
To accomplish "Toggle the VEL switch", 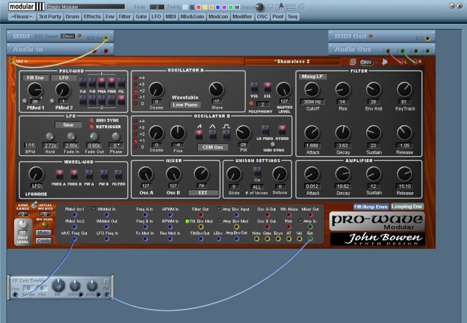I will click(254, 87).
